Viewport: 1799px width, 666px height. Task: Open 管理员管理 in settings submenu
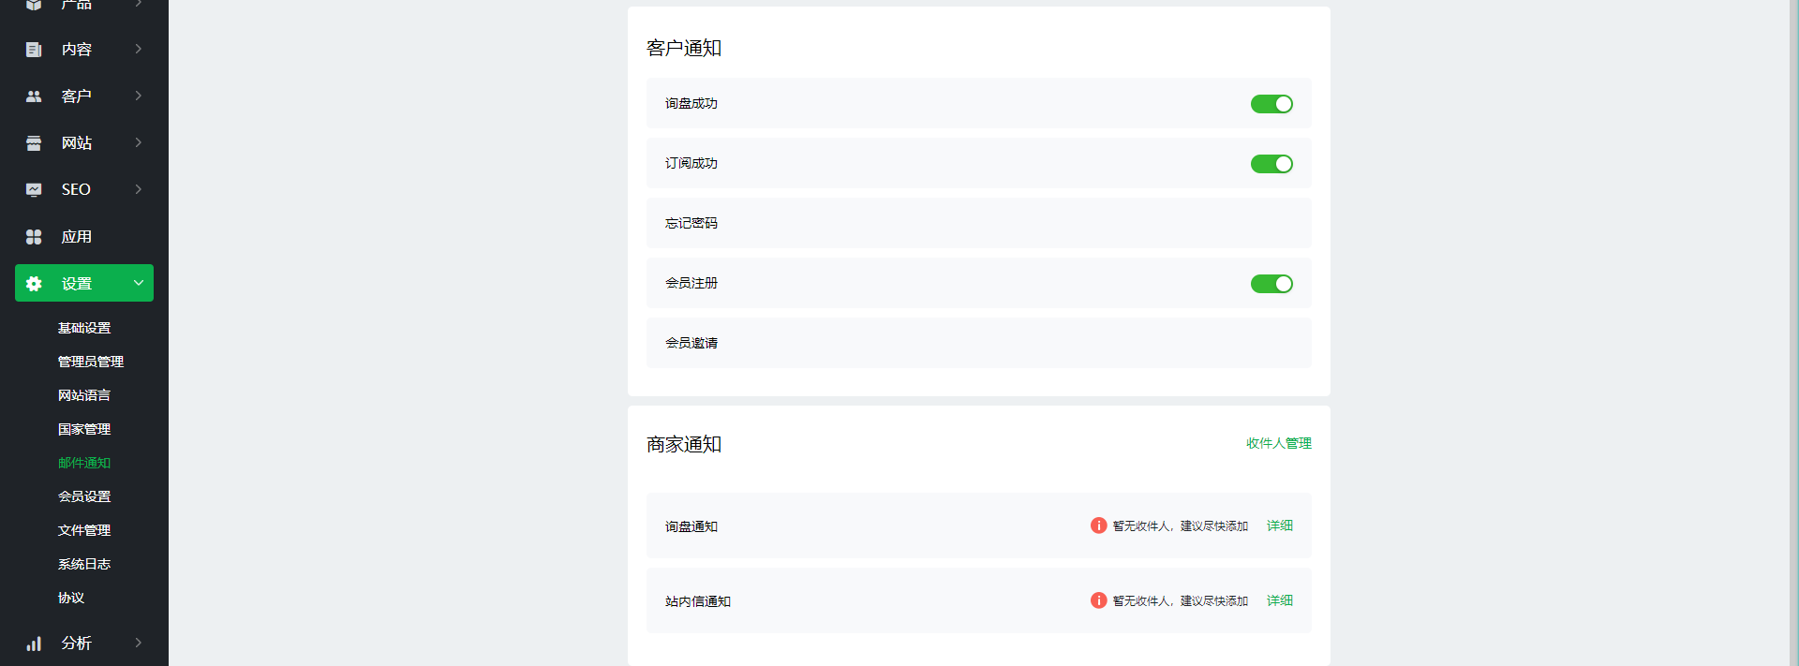91,362
